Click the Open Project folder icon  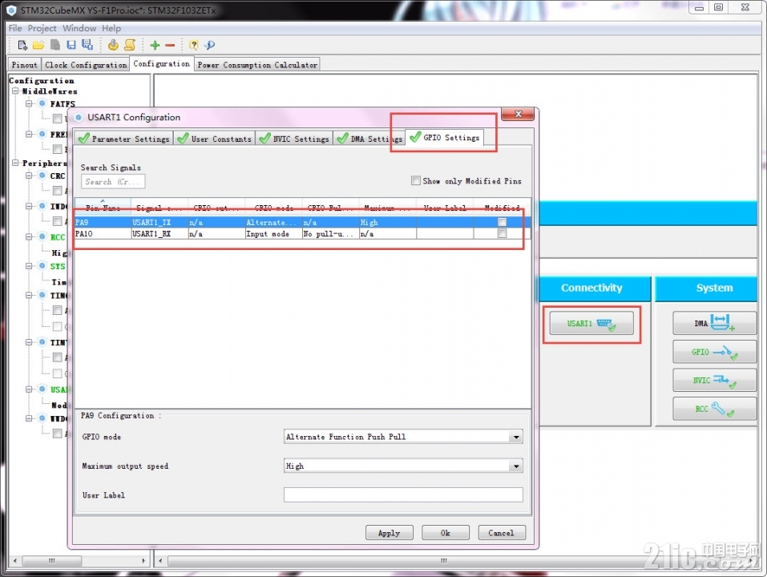[x=38, y=45]
